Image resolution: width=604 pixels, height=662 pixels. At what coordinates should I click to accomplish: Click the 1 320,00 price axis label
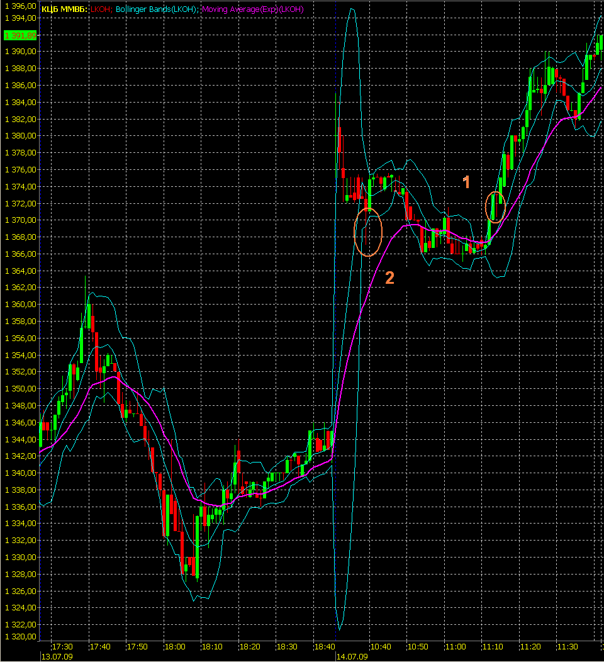[x=19, y=637]
